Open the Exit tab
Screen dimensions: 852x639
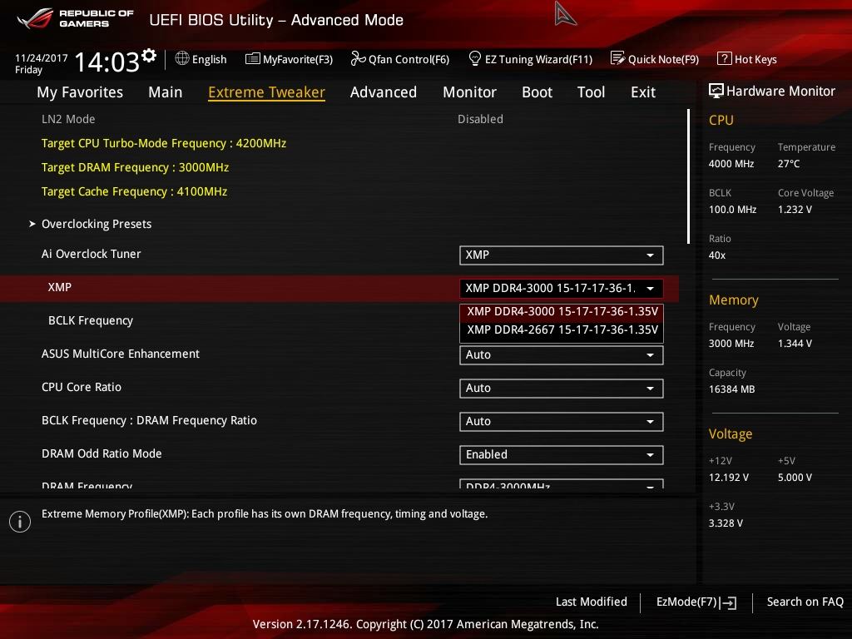pos(643,92)
